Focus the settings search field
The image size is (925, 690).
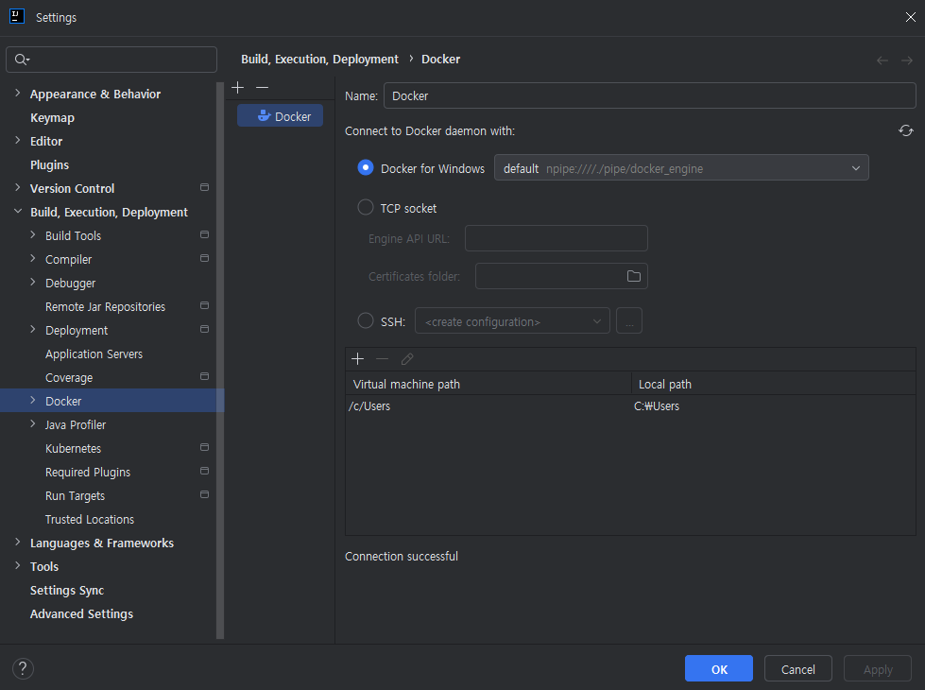[x=111, y=60]
